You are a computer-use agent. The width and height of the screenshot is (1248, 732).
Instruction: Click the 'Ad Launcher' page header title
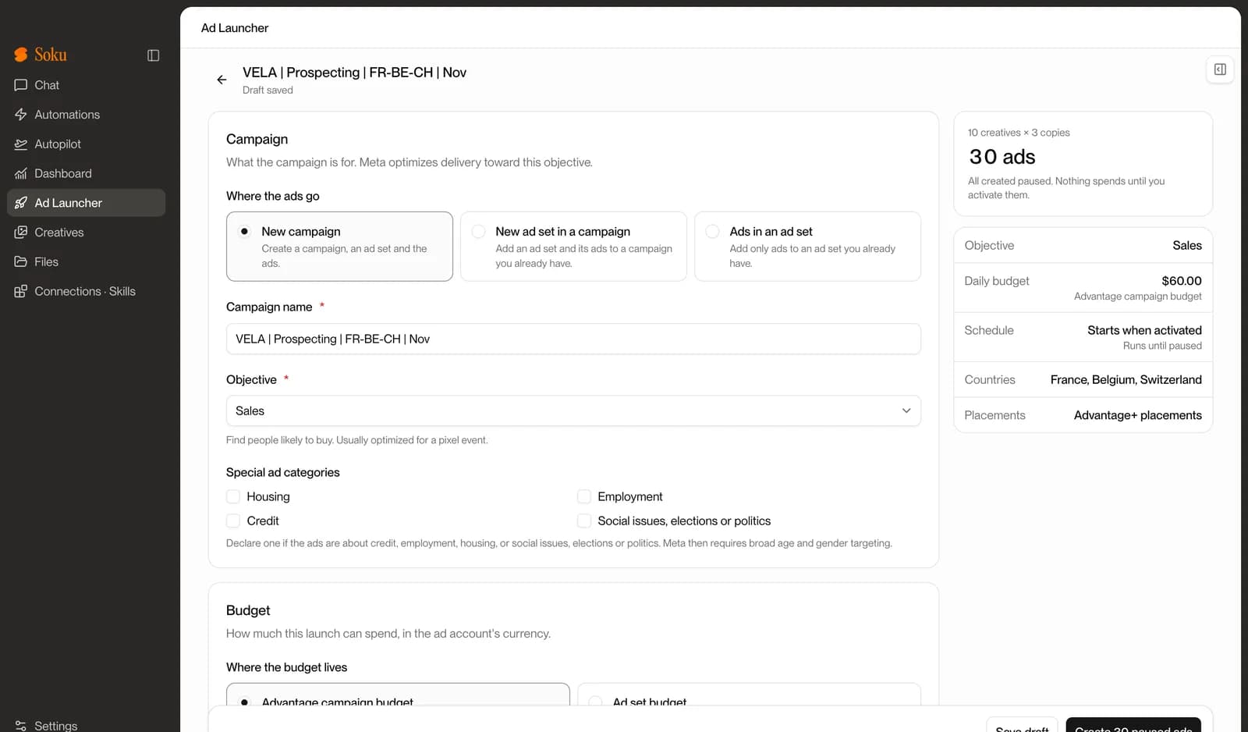click(x=235, y=28)
